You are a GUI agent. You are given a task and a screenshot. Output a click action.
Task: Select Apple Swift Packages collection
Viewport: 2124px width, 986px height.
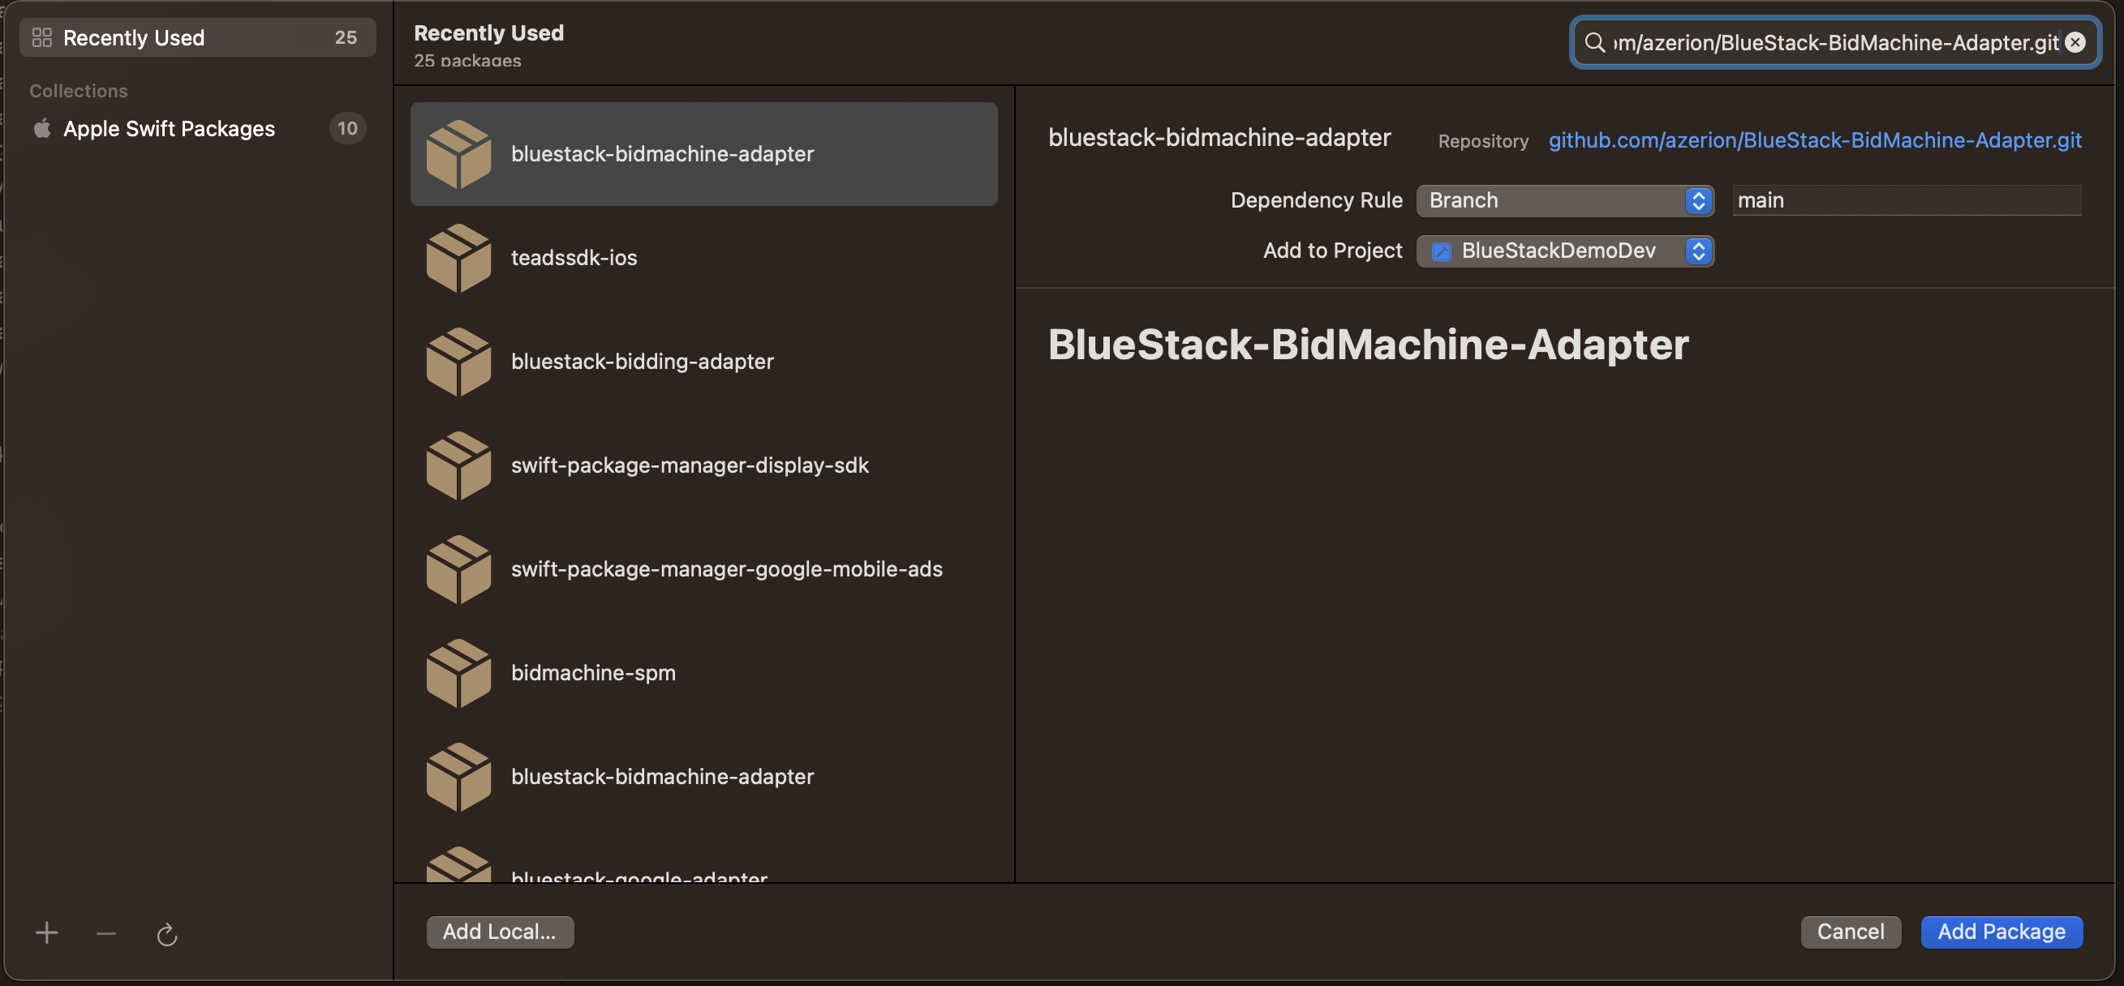[x=197, y=128]
